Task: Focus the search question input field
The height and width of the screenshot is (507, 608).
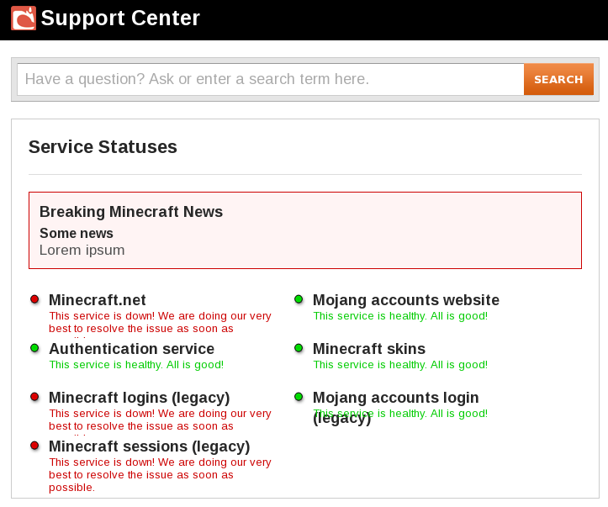Action: [270, 80]
